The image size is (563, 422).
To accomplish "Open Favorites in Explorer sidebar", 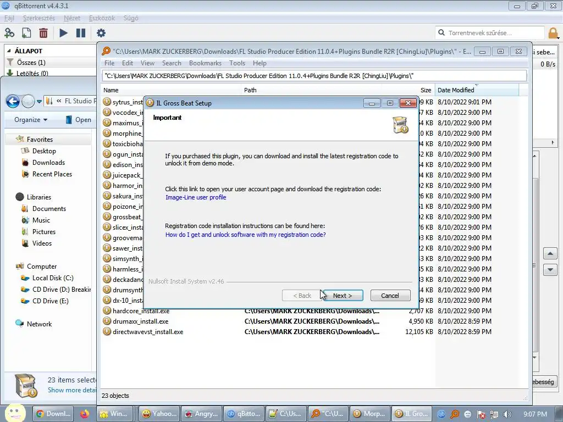I will [x=40, y=139].
